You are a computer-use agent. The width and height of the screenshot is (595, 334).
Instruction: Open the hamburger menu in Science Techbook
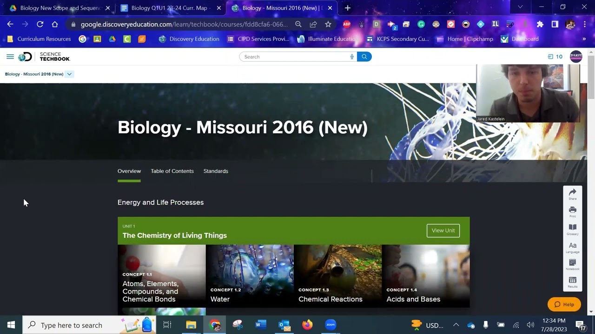(x=10, y=57)
